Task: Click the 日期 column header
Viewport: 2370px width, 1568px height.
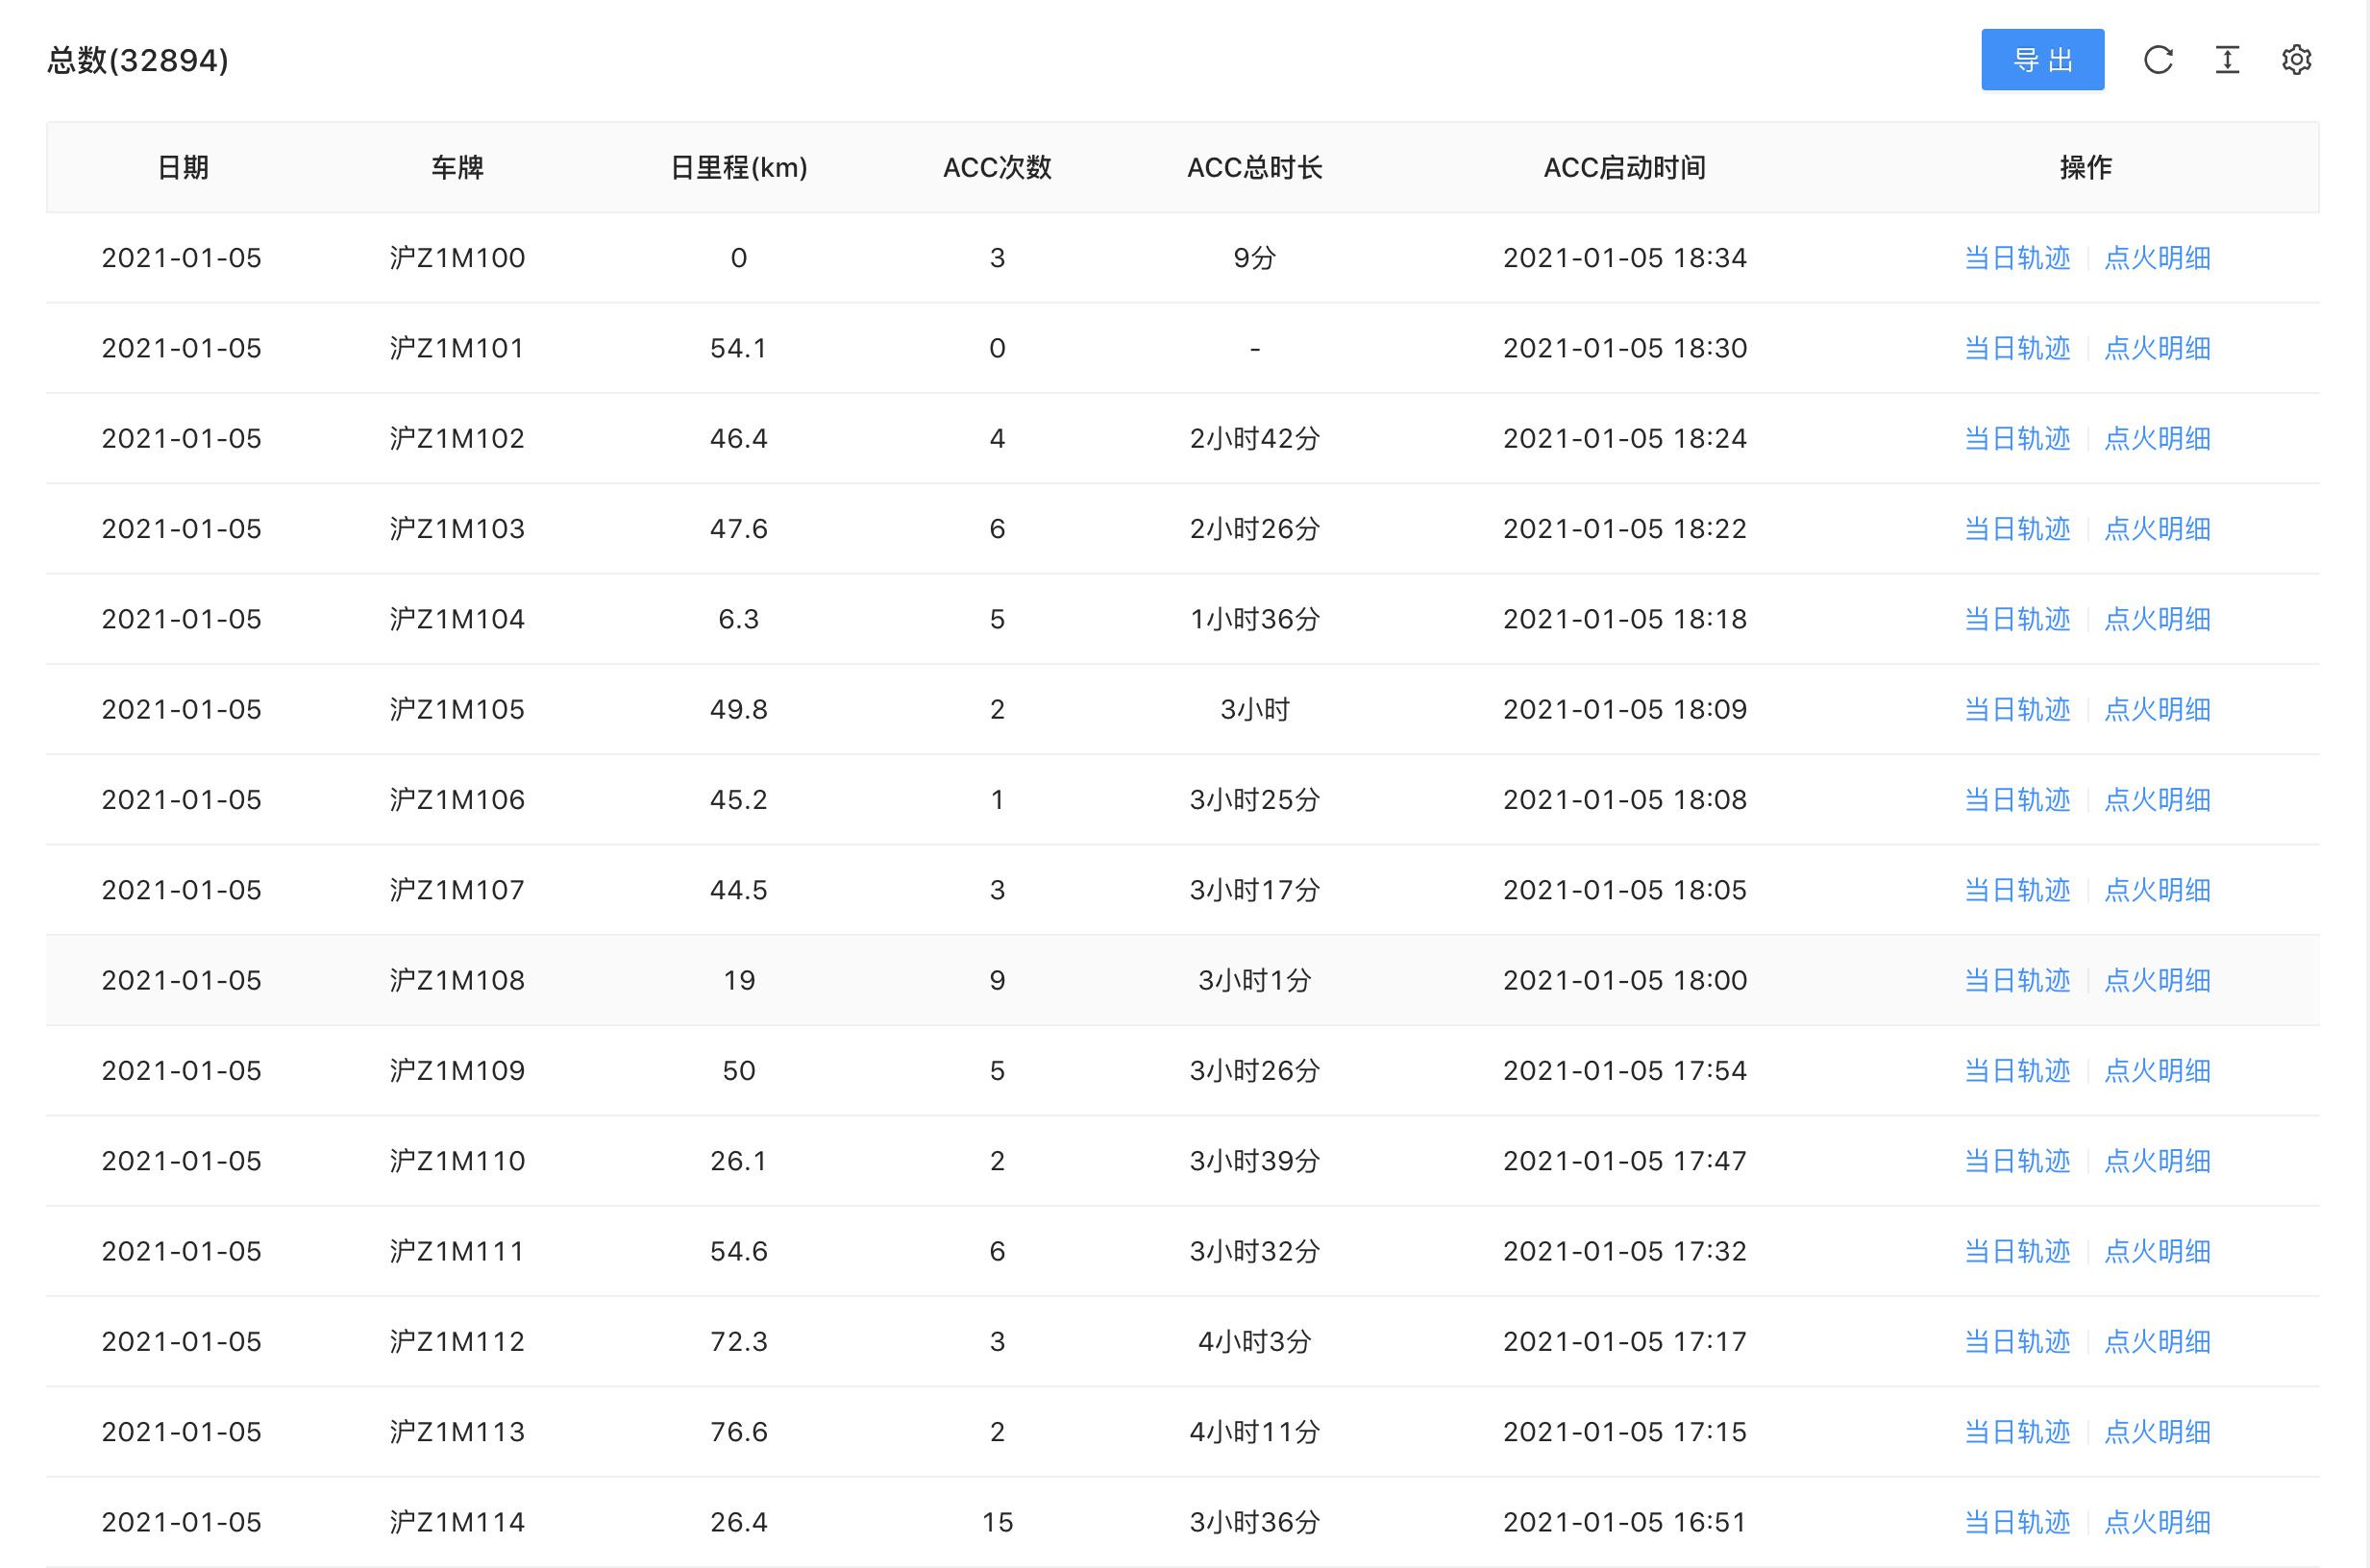Action: click(183, 167)
